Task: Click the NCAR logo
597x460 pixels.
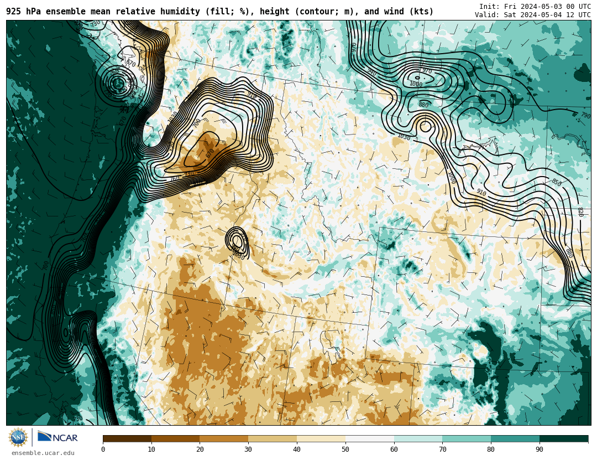Action: tap(57, 437)
